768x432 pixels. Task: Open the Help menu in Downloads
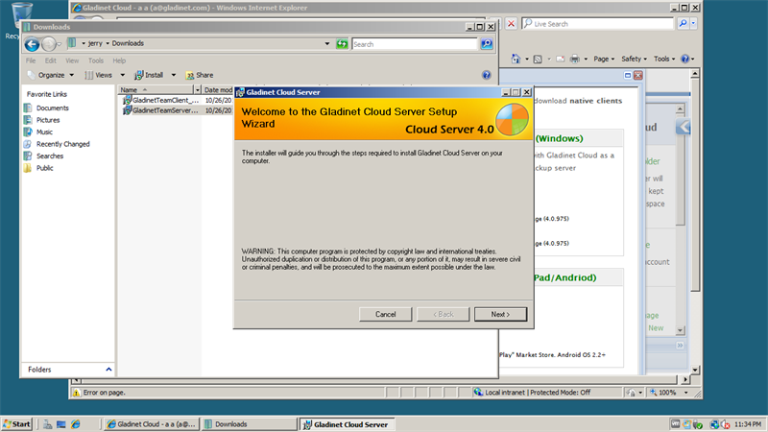(x=119, y=60)
